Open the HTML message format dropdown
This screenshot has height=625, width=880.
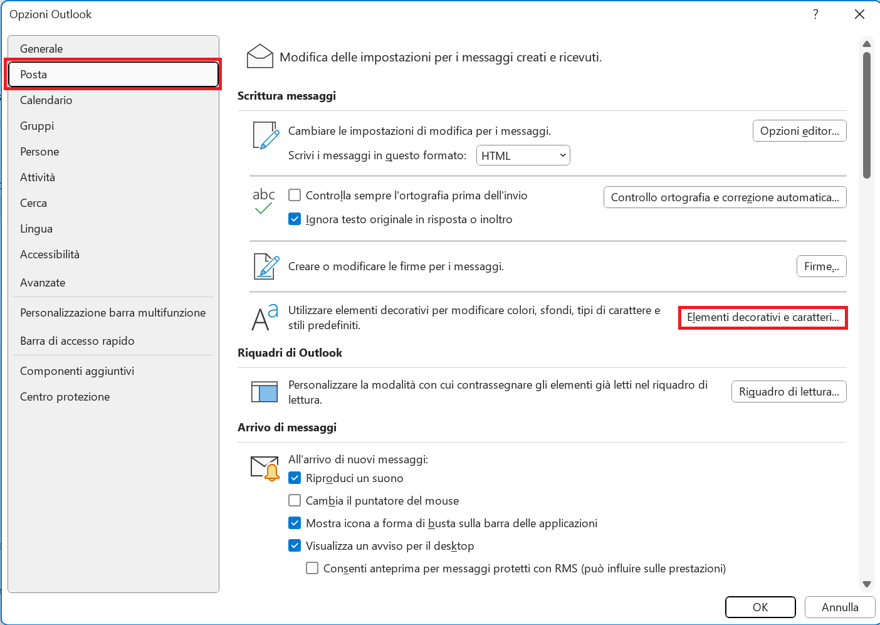[x=523, y=155]
